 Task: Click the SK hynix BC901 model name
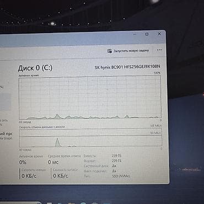(127, 67)
